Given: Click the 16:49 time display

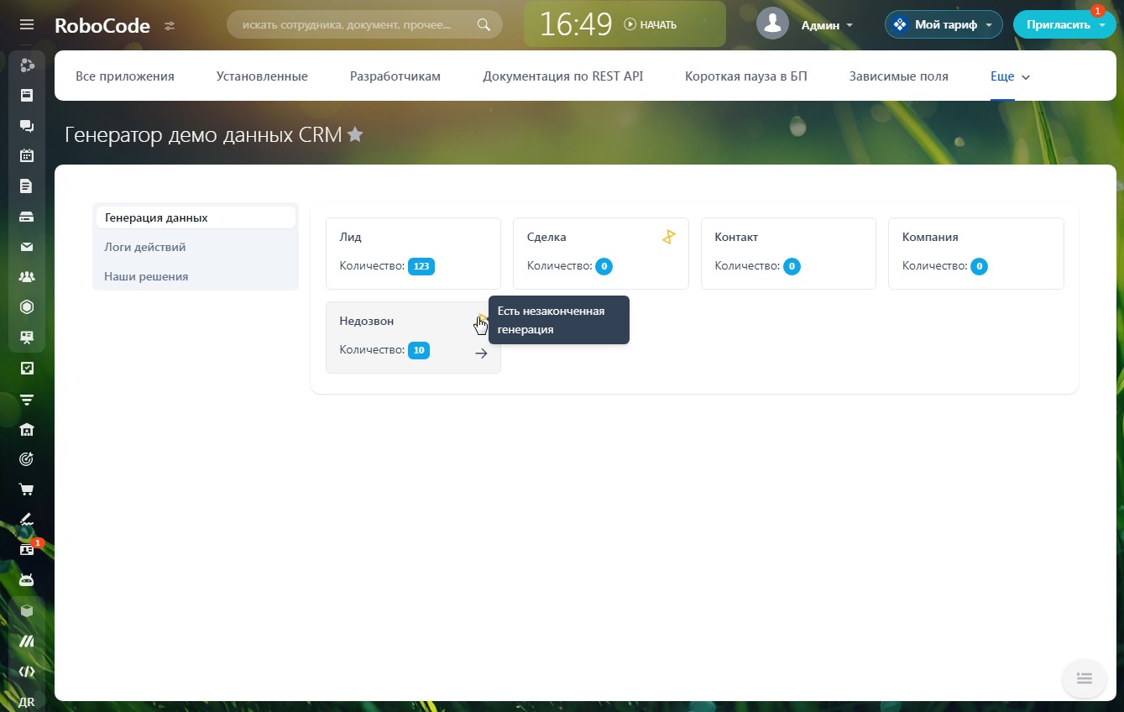Looking at the screenshot, I should [x=576, y=24].
